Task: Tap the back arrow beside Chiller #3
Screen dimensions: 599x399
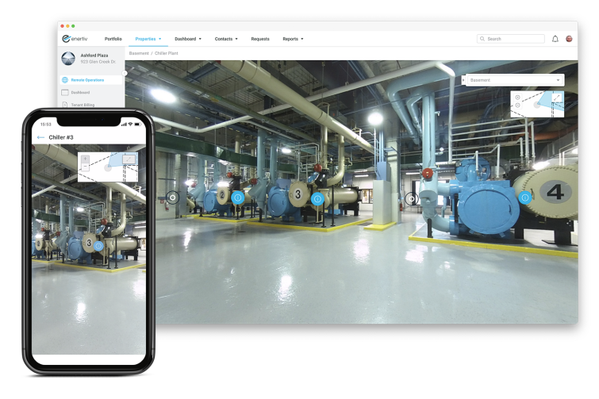Action: (x=40, y=137)
